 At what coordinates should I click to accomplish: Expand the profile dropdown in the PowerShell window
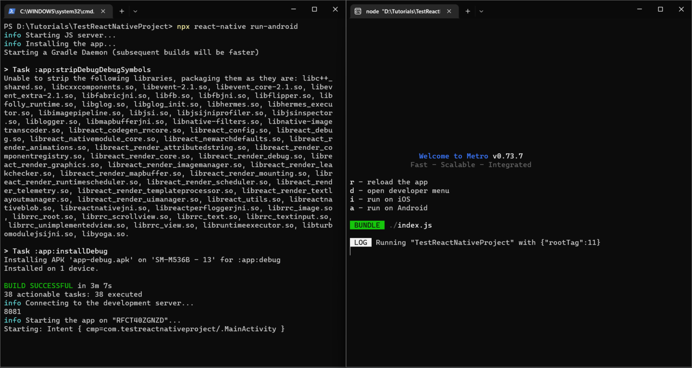[135, 11]
